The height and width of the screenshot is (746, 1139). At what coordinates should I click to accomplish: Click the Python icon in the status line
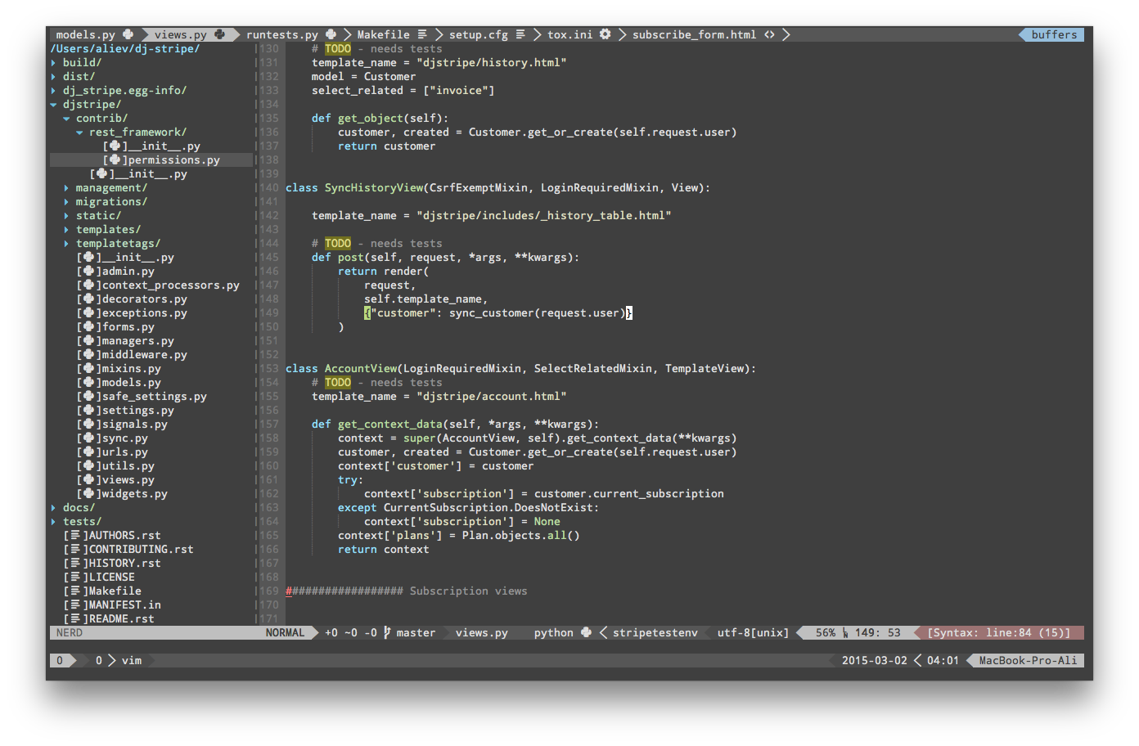pos(586,632)
